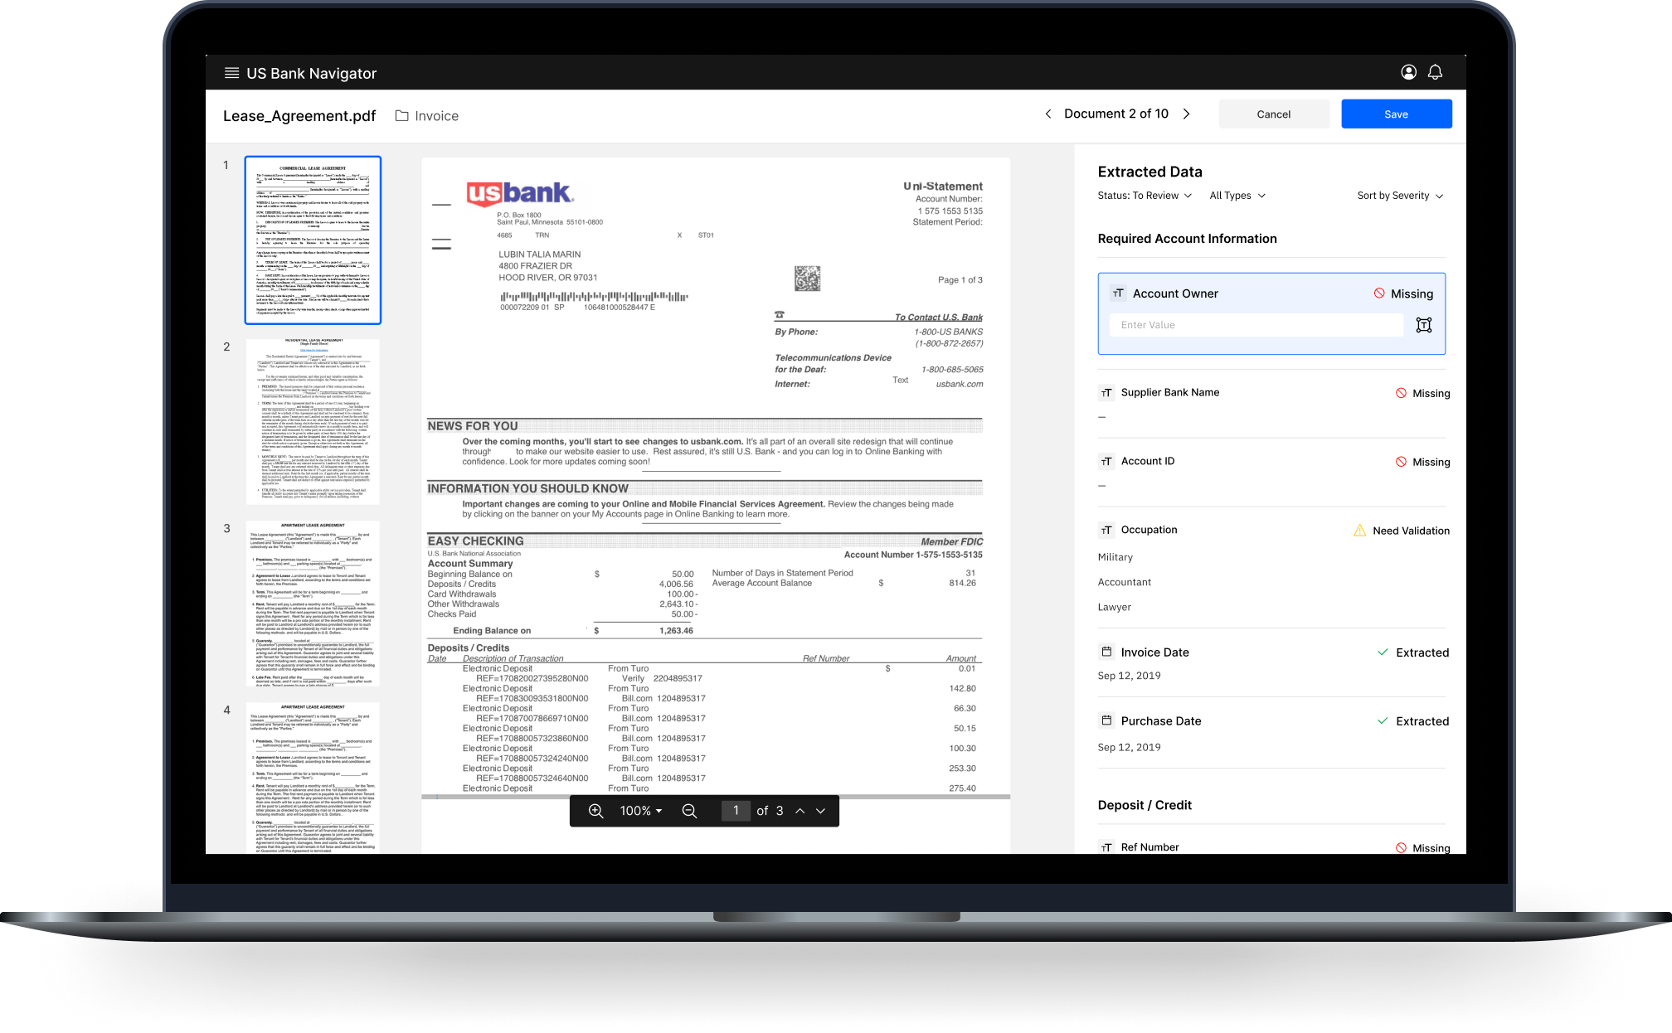Click the page number input box
This screenshot has height=1033, width=1672.
coord(736,811)
